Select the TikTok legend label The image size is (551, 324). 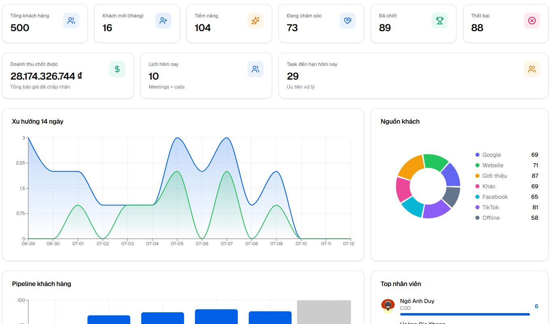pos(490,207)
